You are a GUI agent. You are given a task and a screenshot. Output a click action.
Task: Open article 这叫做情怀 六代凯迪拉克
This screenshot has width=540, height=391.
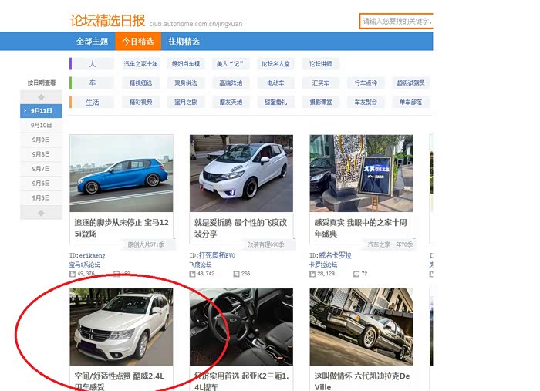362,381
